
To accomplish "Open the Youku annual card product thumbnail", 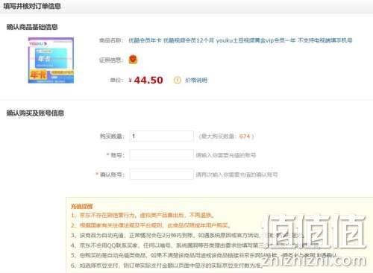I will click(51, 60).
